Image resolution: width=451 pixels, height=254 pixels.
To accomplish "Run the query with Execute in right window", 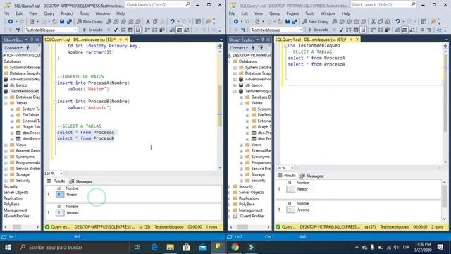I will coord(318,30).
